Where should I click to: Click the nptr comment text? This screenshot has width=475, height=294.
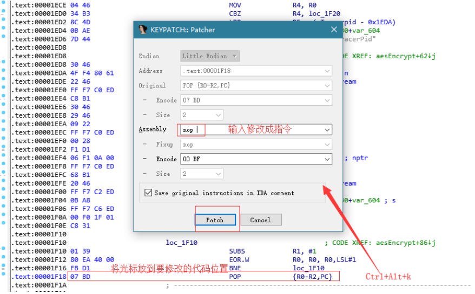click(x=360, y=158)
